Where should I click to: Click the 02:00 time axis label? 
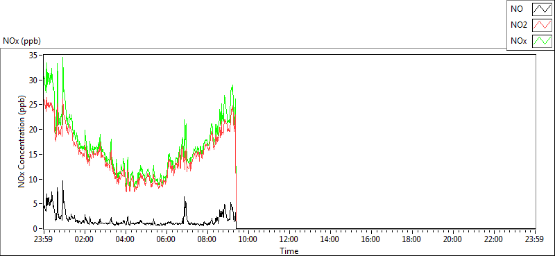click(x=85, y=239)
